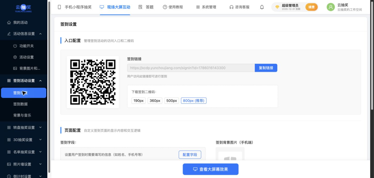This screenshot has width=374, height=178.
Task: Select the highlighted 签到设置 sidebar item
Action: point(24,93)
